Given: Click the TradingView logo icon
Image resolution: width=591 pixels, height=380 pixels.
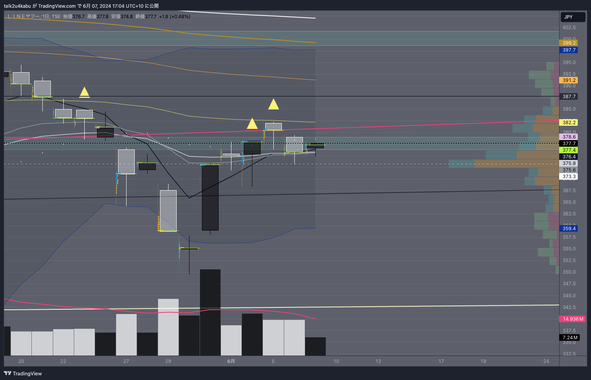Looking at the screenshot, I should pos(7,373).
